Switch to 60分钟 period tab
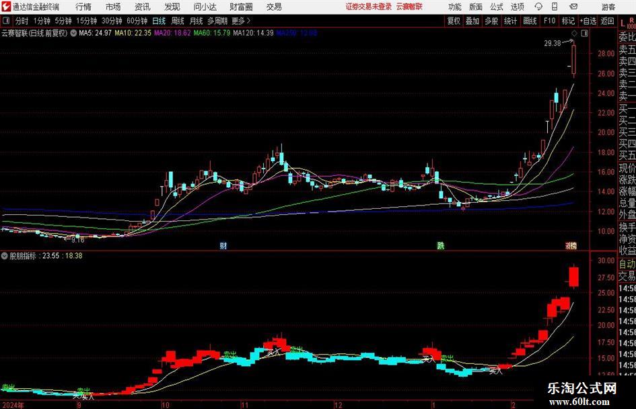This screenshot has width=636, height=409. pos(137,21)
